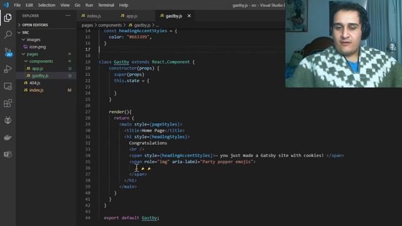
Task: Open the View menu
Action: (65, 5)
